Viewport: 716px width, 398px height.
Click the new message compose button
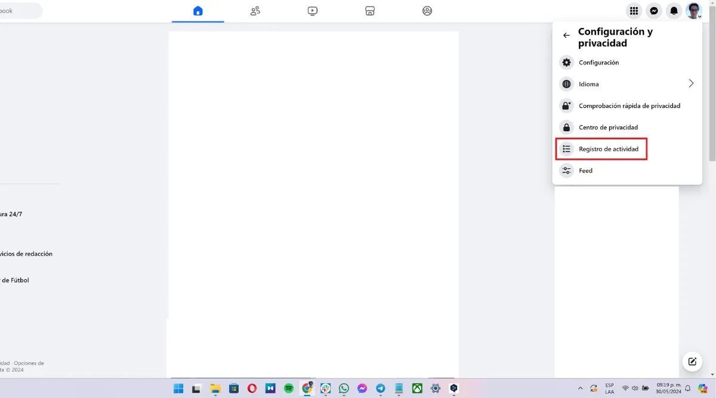(692, 361)
